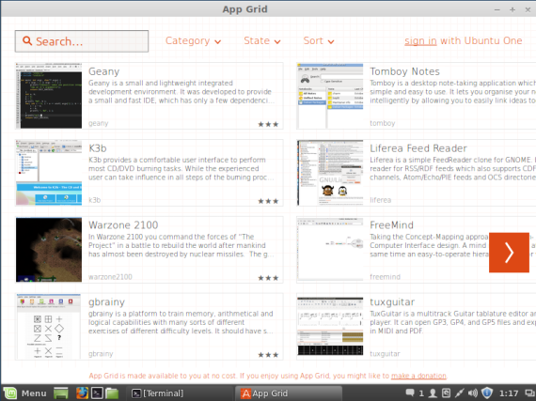The width and height of the screenshot is (536, 401).
Task: Click the make a donation link
Action: click(x=418, y=376)
